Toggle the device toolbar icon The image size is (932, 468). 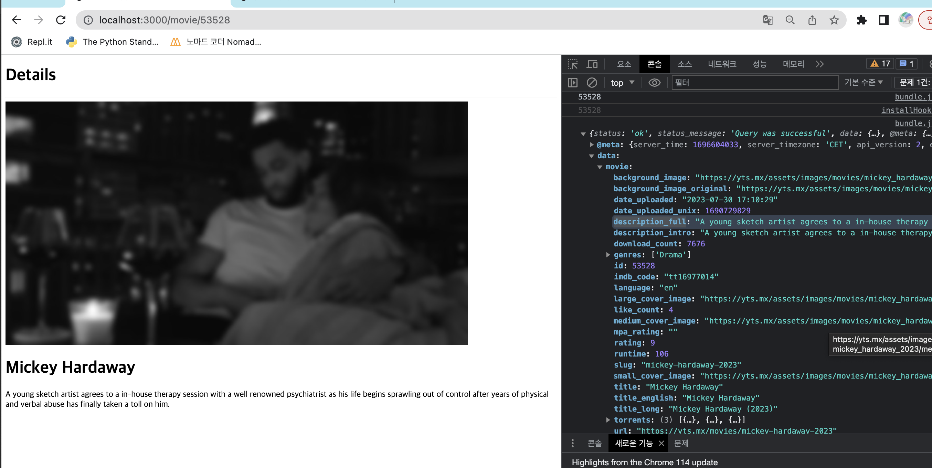[x=592, y=64]
